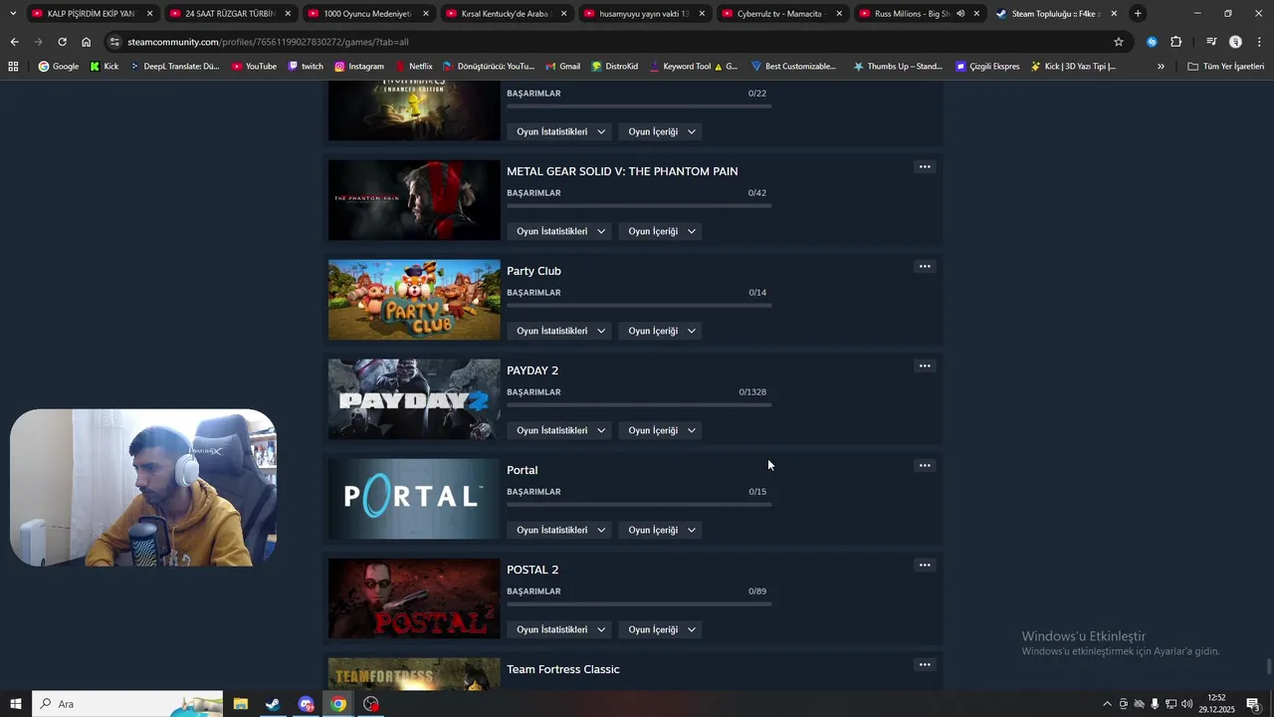The height and width of the screenshot is (717, 1274).
Task: Expand Oyun İstatistikleri for Party Club
Action: pos(560,331)
